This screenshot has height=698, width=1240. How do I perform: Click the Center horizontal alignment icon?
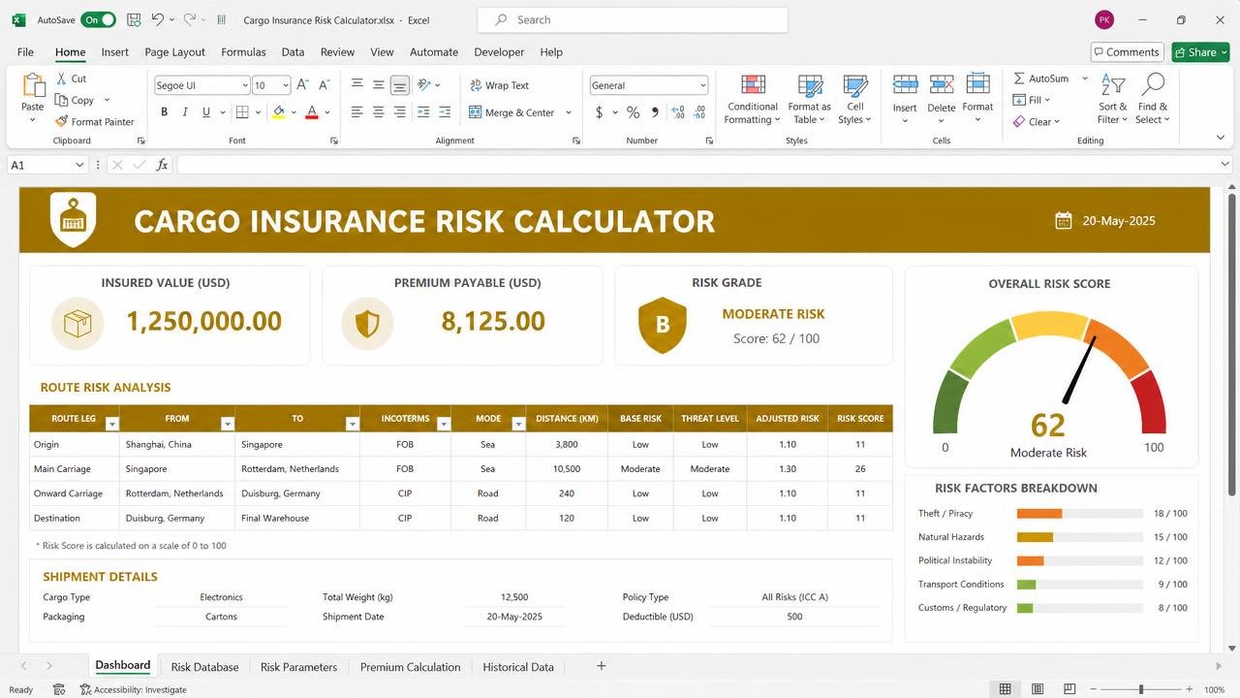(x=378, y=112)
